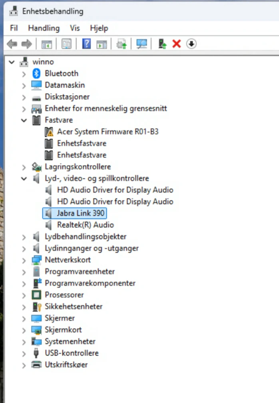Click the Skjermkort label
The height and width of the screenshot is (403, 279).
(63, 330)
